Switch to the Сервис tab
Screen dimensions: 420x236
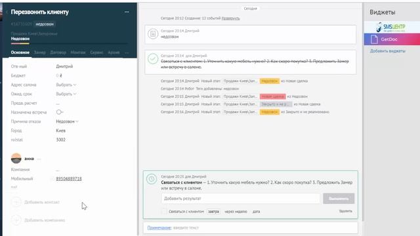96,52
